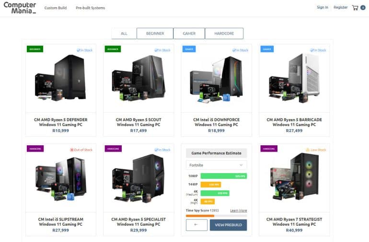Open the Learn More link
The image size is (369, 242).
point(238,210)
